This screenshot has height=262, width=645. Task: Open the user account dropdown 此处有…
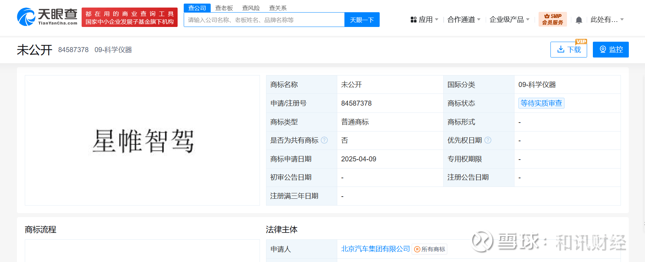click(x=607, y=20)
